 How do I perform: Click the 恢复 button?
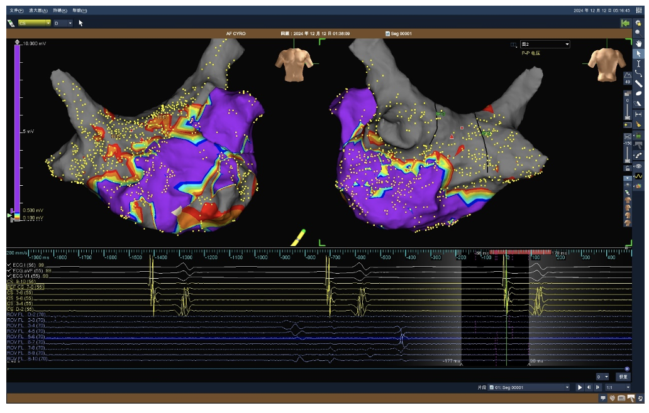[622, 377]
